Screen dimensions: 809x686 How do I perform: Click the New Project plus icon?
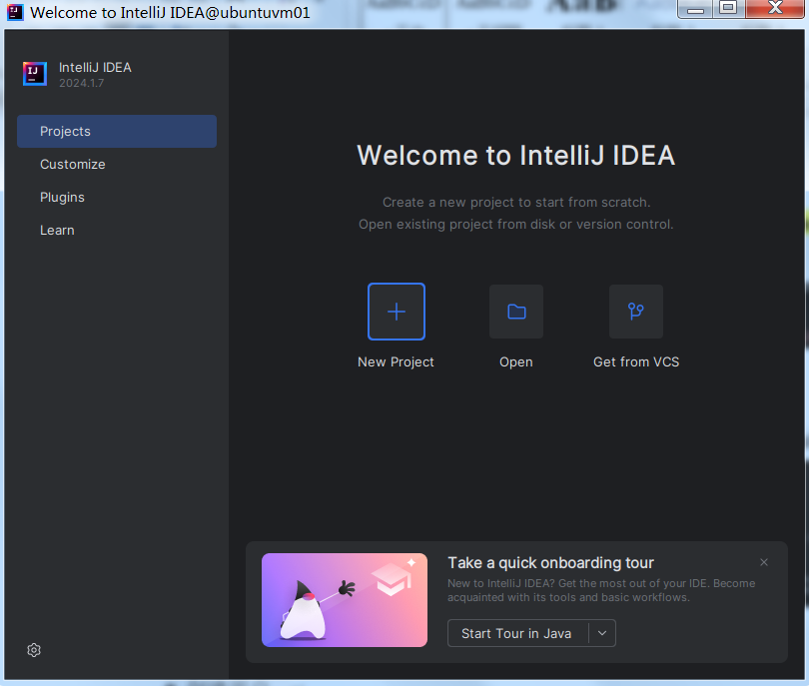tap(397, 312)
